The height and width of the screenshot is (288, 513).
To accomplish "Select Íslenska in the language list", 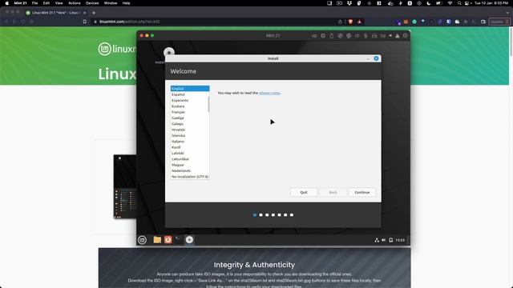I will click(189, 135).
